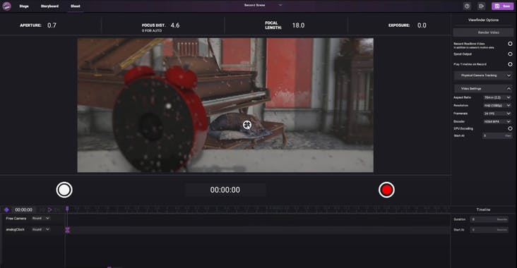
Task: Open the Aspect Ratio dropdown
Action: tap(497, 97)
